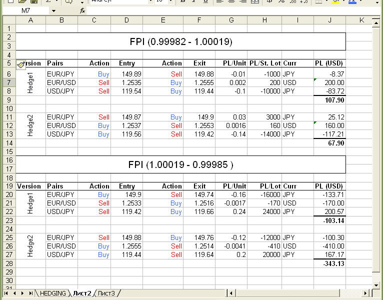Select row 7 header
The image size is (383, 300).
click(9, 82)
